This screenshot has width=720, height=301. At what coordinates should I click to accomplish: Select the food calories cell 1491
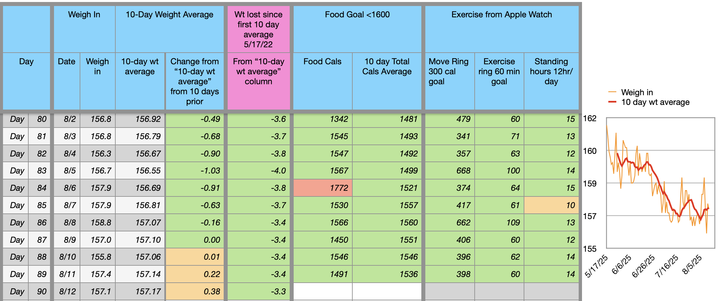click(x=323, y=274)
